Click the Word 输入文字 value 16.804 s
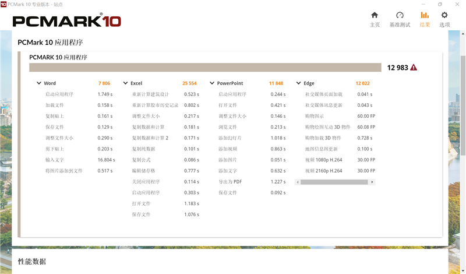The image size is (466, 274). click(x=106, y=160)
